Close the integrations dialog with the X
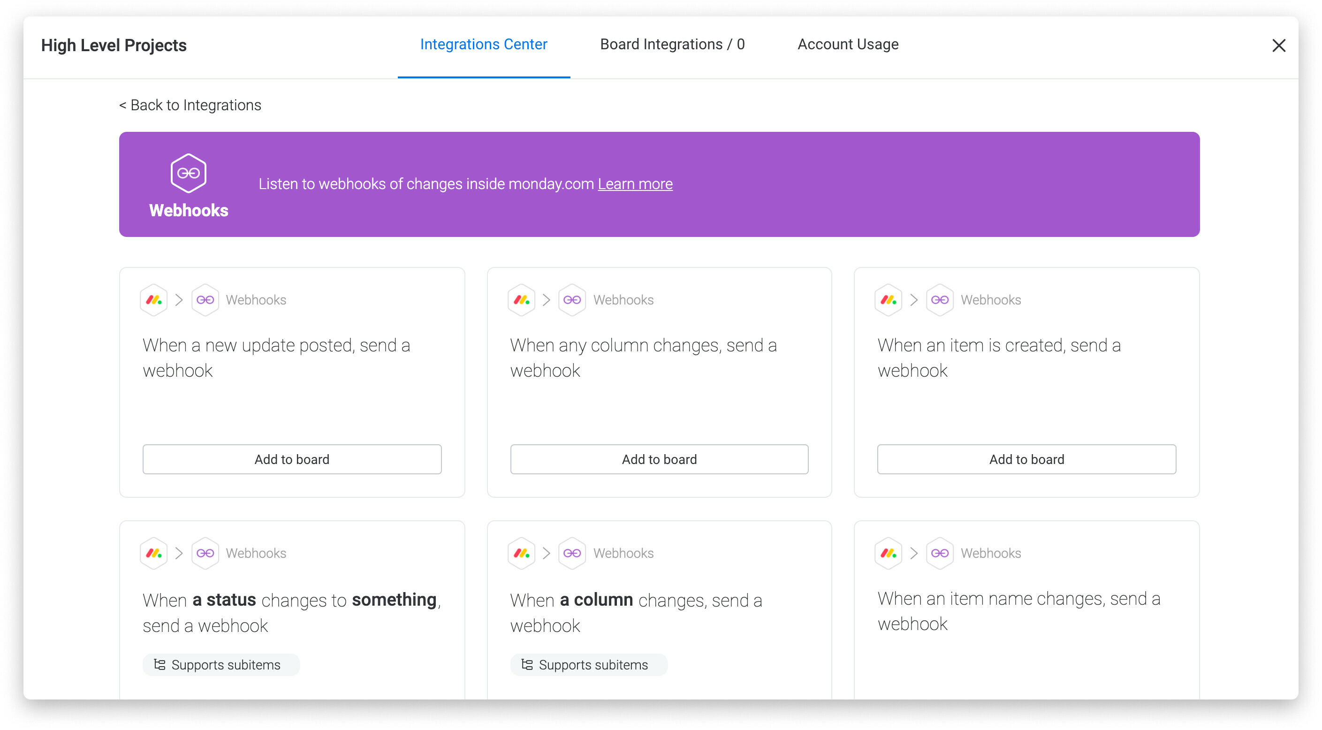 1278,46
